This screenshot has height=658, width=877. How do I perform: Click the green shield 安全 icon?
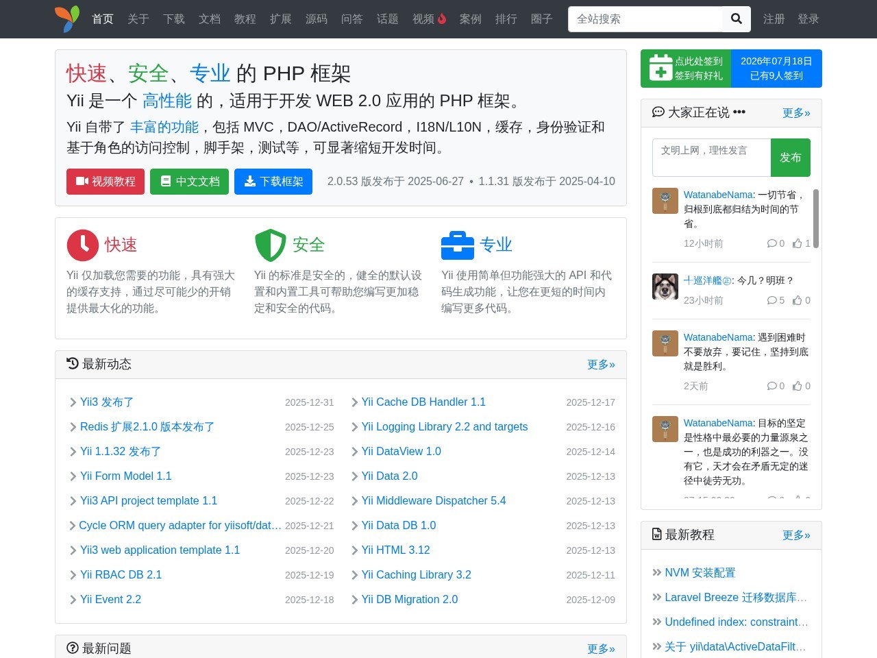click(x=270, y=245)
